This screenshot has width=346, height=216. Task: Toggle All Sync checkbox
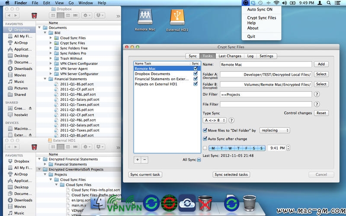199,160
